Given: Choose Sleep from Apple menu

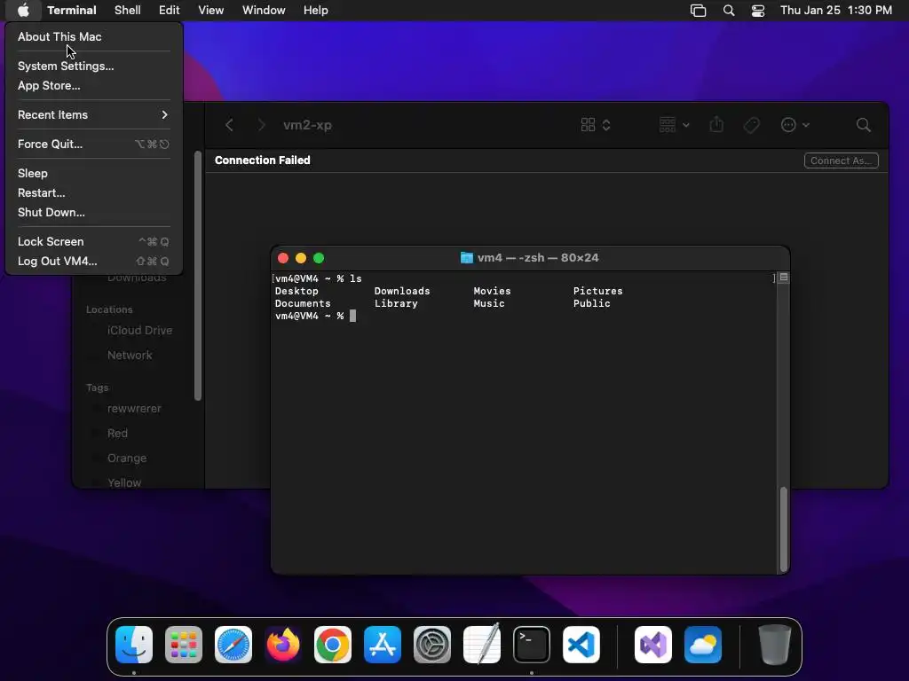Looking at the screenshot, I should point(94,173).
